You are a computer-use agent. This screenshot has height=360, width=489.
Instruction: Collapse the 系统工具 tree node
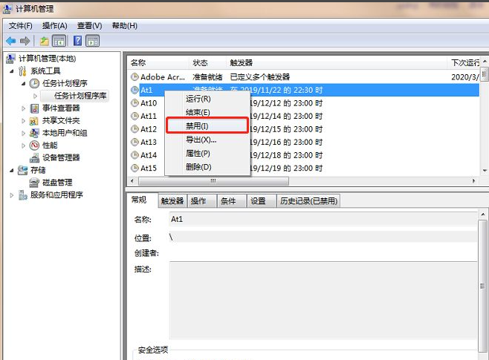[12, 71]
